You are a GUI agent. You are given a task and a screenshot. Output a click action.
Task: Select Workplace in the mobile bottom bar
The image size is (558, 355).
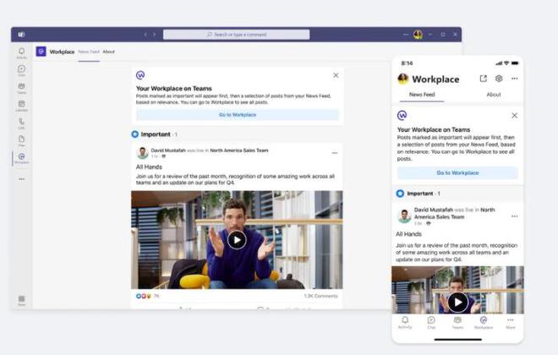click(484, 323)
